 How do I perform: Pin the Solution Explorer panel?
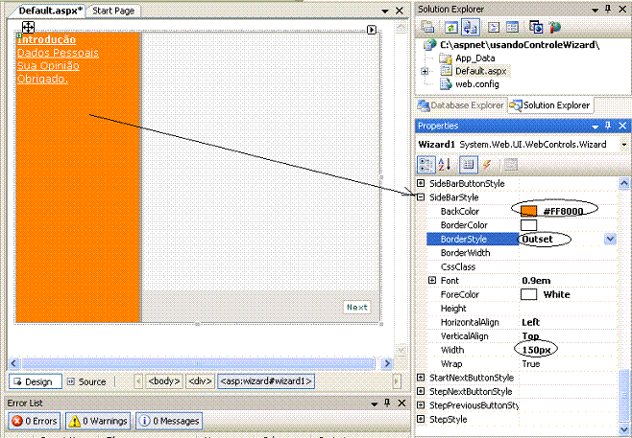[x=608, y=10]
